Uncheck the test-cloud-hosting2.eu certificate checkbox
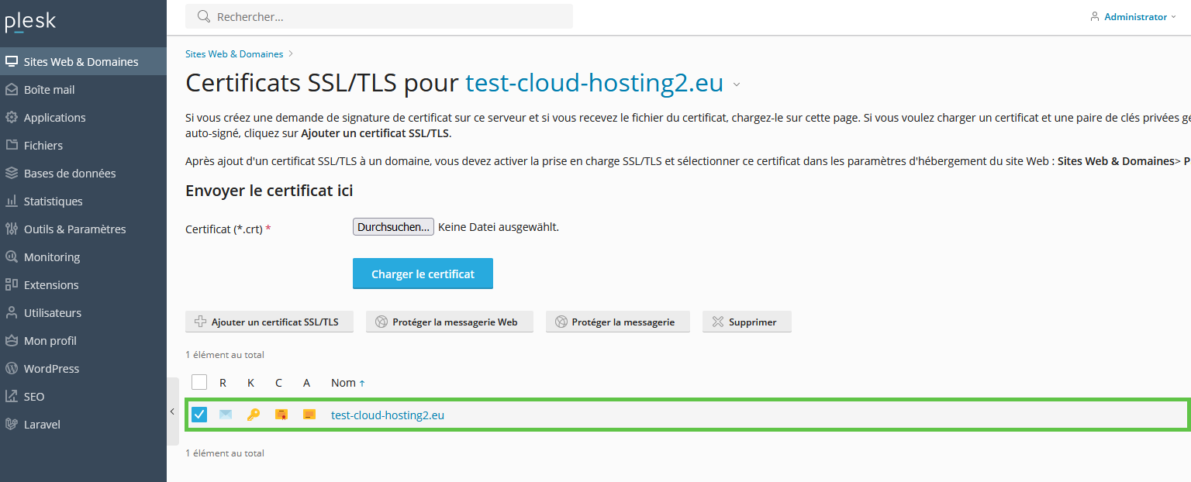 (199, 415)
